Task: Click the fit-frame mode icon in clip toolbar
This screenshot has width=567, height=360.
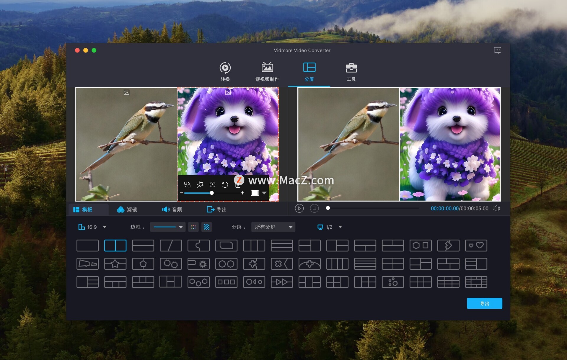Action: click(x=255, y=193)
